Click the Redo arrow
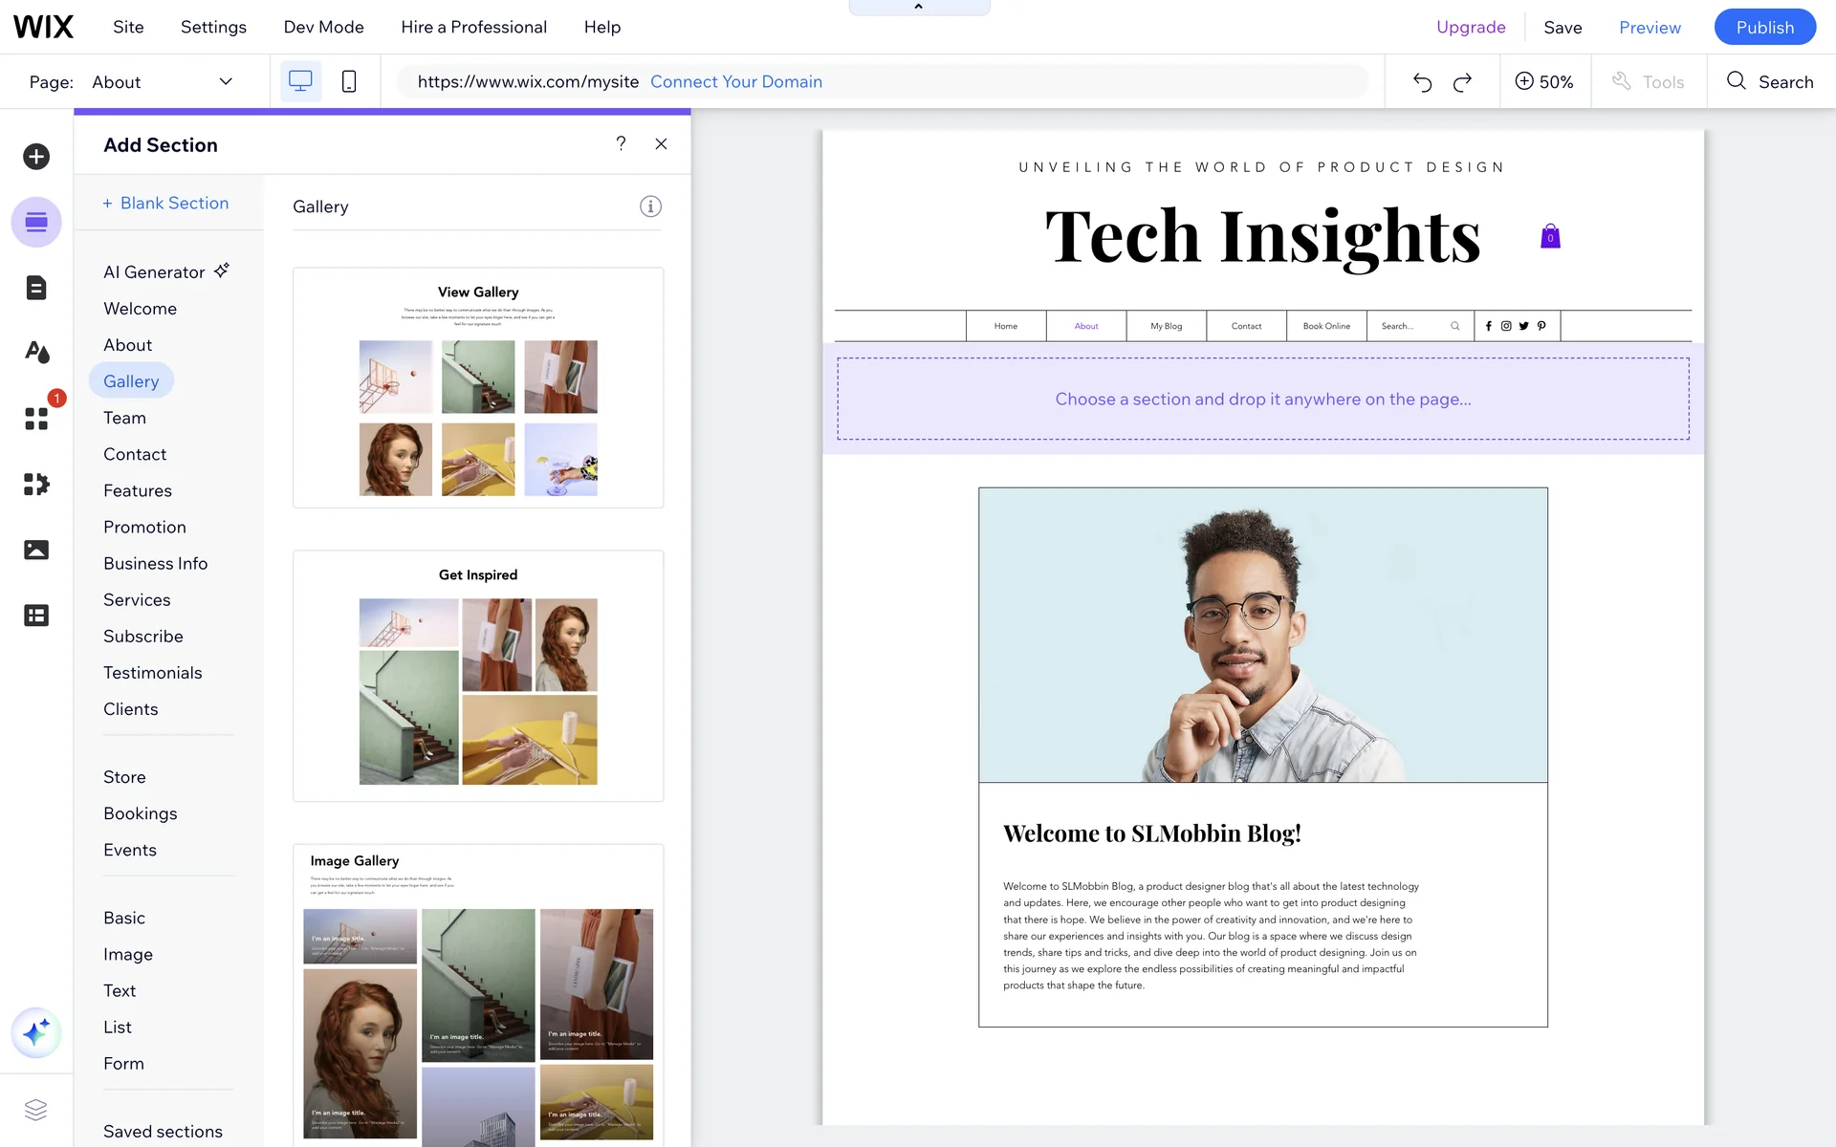This screenshot has height=1147, width=1836. [1462, 82]
